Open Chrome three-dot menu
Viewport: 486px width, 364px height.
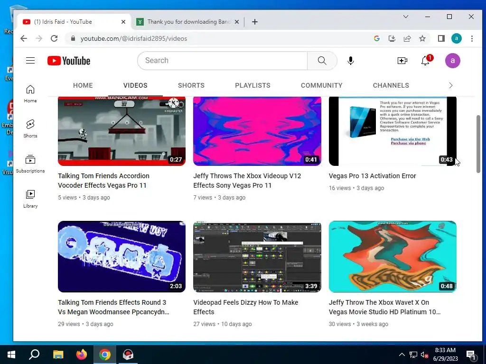click(472, 38)
